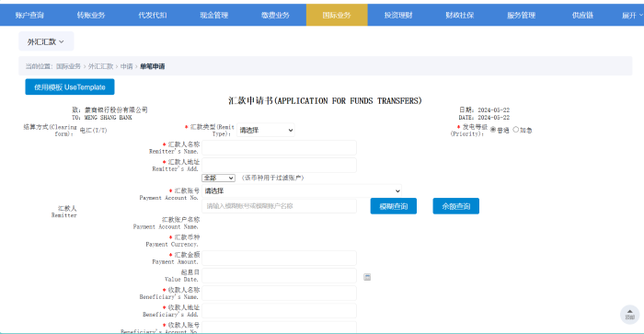Focus the Value Date input field
The height and width of the screenshot is (334, 644).
click(280, 276)
